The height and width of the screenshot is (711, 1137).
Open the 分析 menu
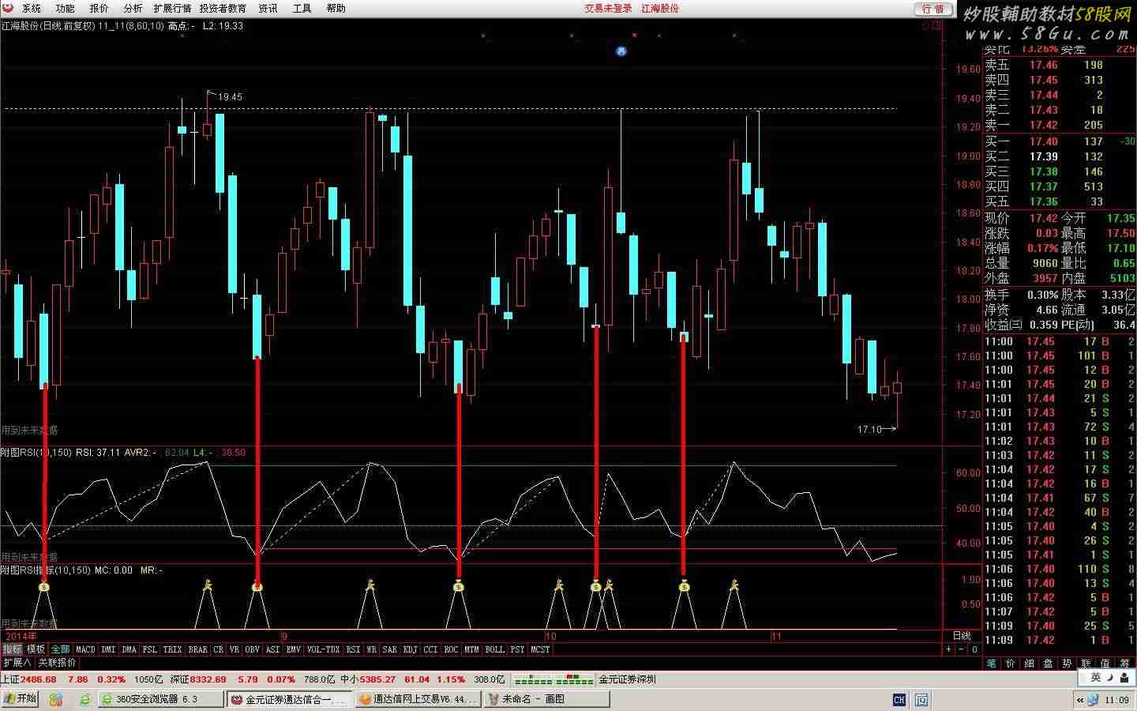coord(133,8)
